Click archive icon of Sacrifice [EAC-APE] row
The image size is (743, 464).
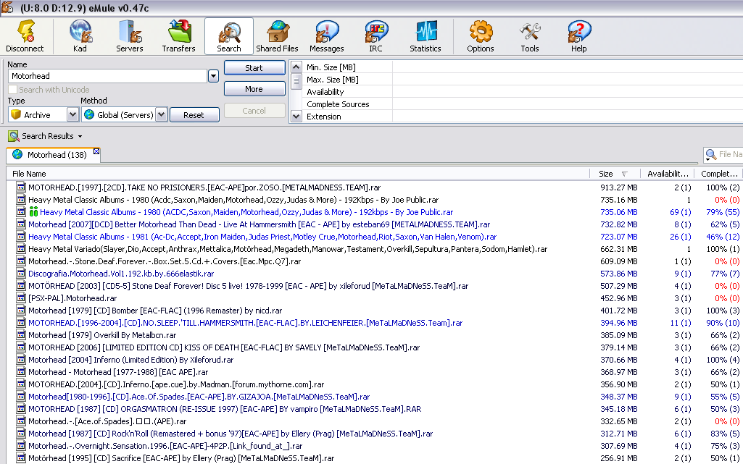(21, 458)
